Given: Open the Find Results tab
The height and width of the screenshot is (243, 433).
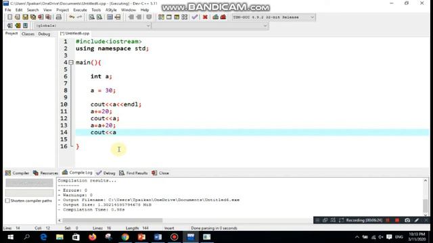Looking at the screenshot, I should 134,173.
